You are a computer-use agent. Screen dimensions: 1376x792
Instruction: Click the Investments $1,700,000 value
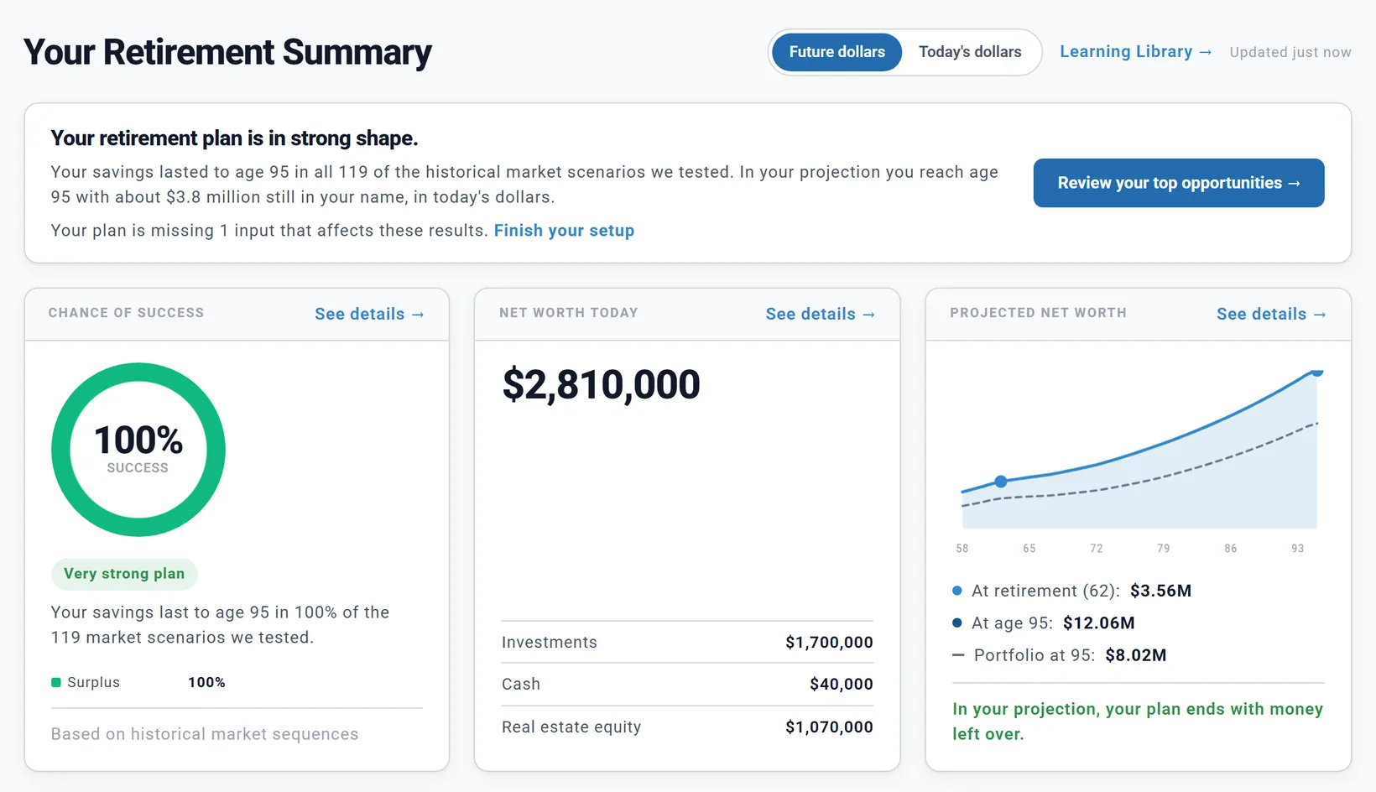(x=829, y=643)
